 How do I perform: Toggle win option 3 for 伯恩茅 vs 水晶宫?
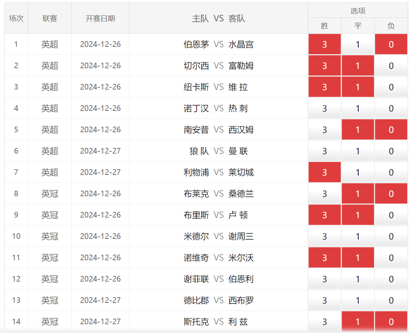pyautogui.click(x=324, y=44)
